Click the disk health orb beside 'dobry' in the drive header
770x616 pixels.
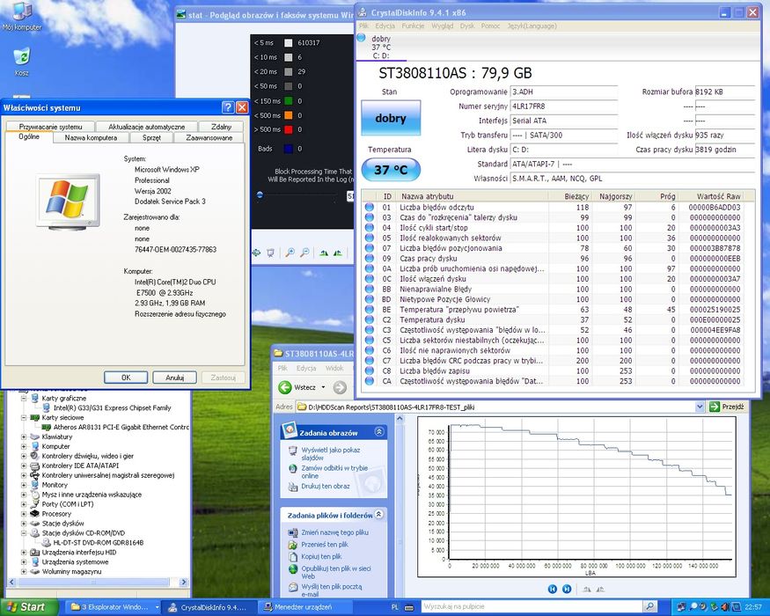(x=362, y=38)
